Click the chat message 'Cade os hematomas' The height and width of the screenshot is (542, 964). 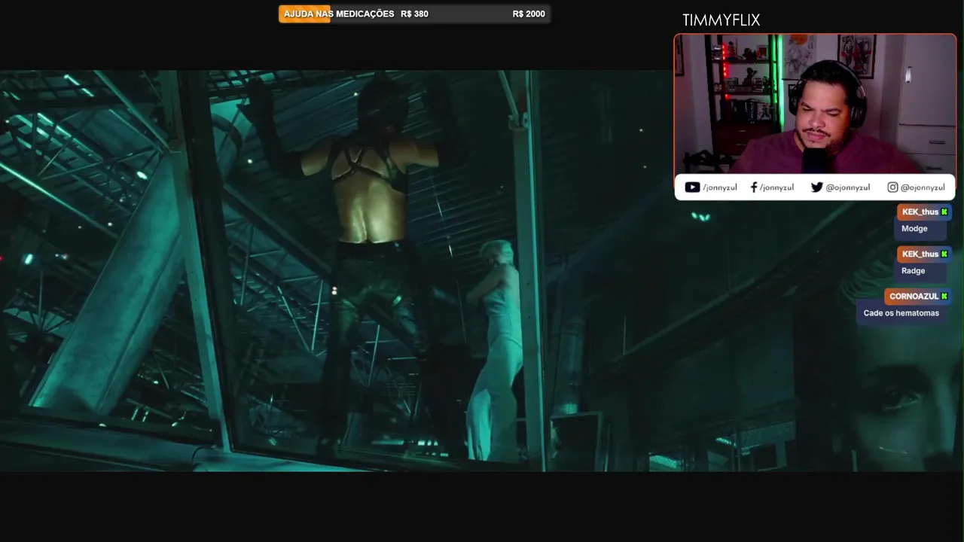pyautogui.click(x=901, y=313)
